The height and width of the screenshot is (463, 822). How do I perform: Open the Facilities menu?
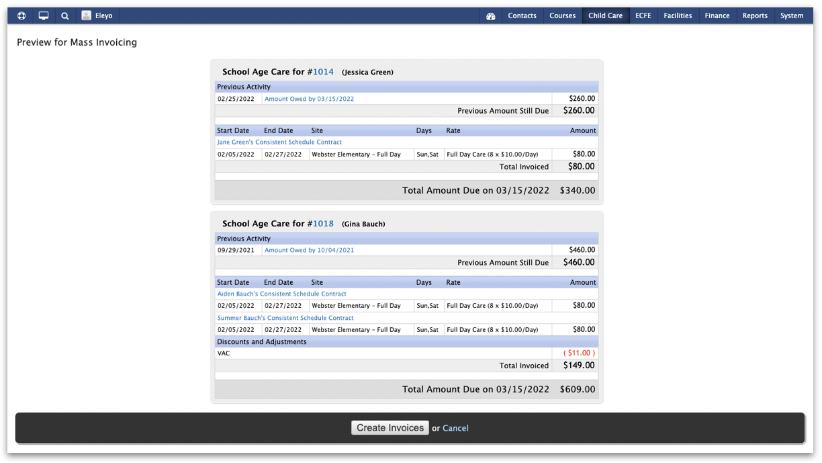[x=678, y=15]
